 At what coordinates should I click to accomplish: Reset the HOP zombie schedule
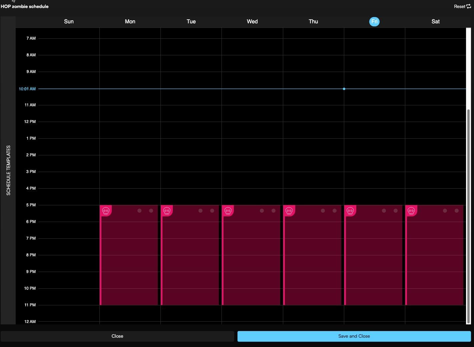coord(462,6)
